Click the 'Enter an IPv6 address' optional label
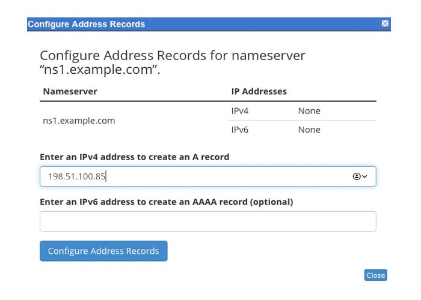 (x=166, y=202)
